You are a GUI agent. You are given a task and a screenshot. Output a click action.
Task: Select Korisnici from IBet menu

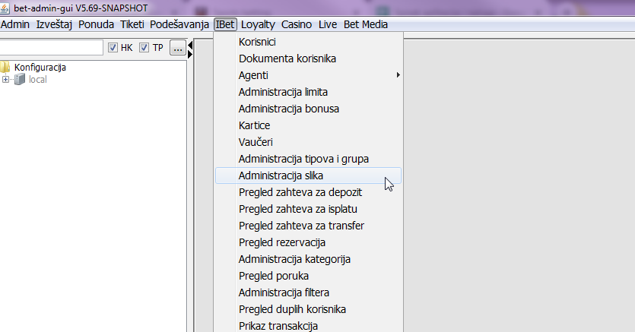coord(308,42)
